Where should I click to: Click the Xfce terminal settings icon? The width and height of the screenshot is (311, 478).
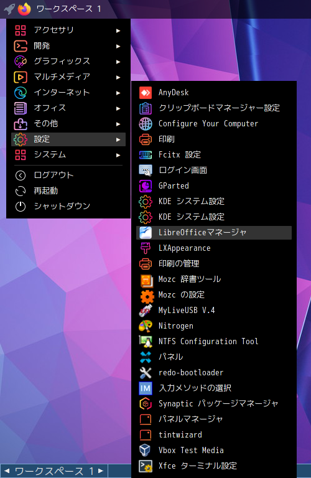(x=146, y=466)
